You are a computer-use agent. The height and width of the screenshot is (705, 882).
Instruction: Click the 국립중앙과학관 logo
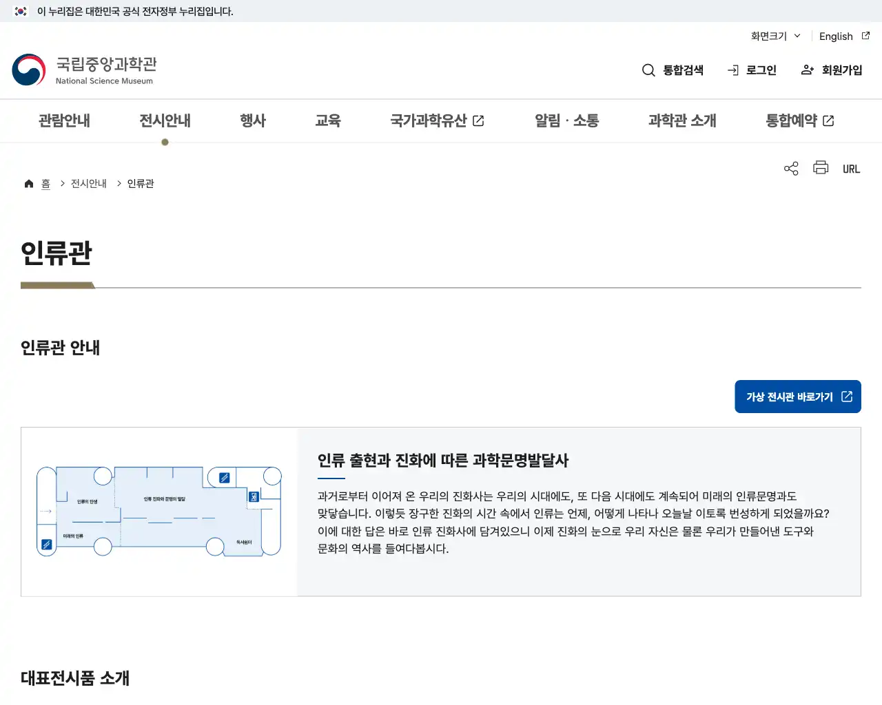click(x=84, y=69)
